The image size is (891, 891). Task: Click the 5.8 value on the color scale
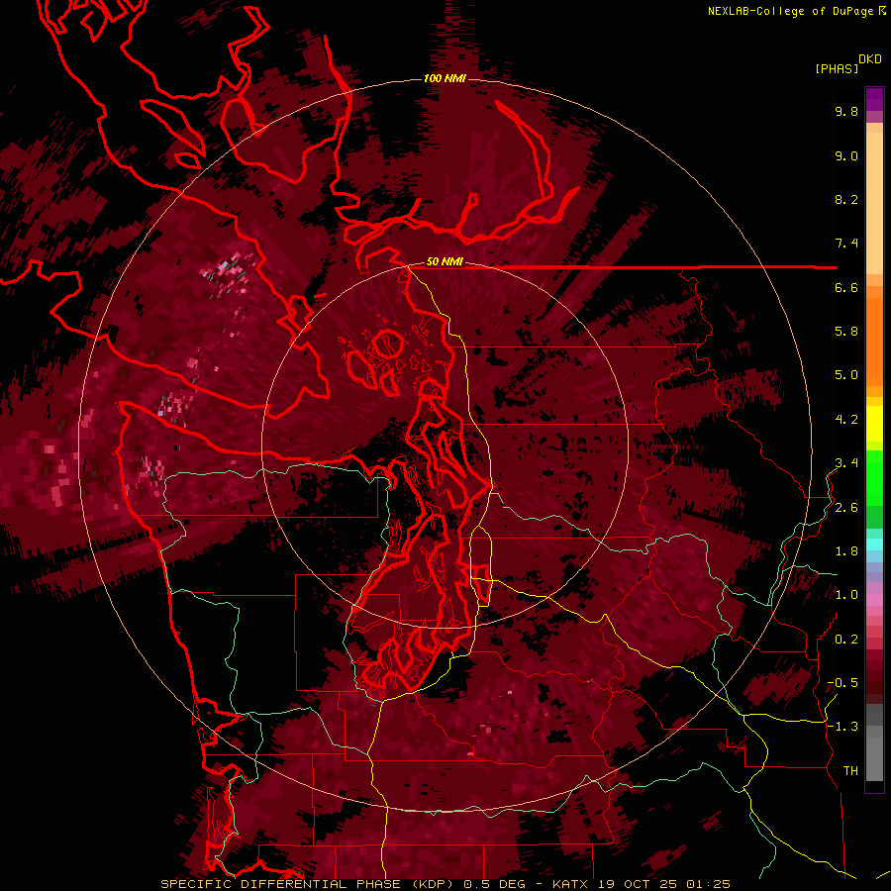click(846, 332)
